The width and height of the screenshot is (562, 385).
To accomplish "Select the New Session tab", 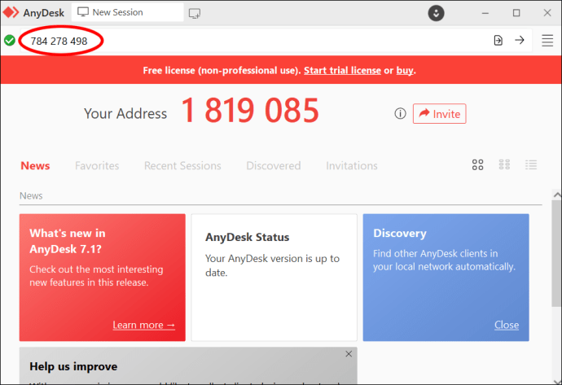I will [128, 12].
